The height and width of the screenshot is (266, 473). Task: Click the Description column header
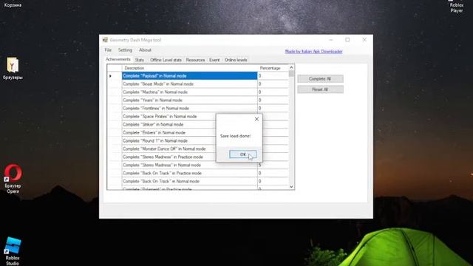point(189,68)
